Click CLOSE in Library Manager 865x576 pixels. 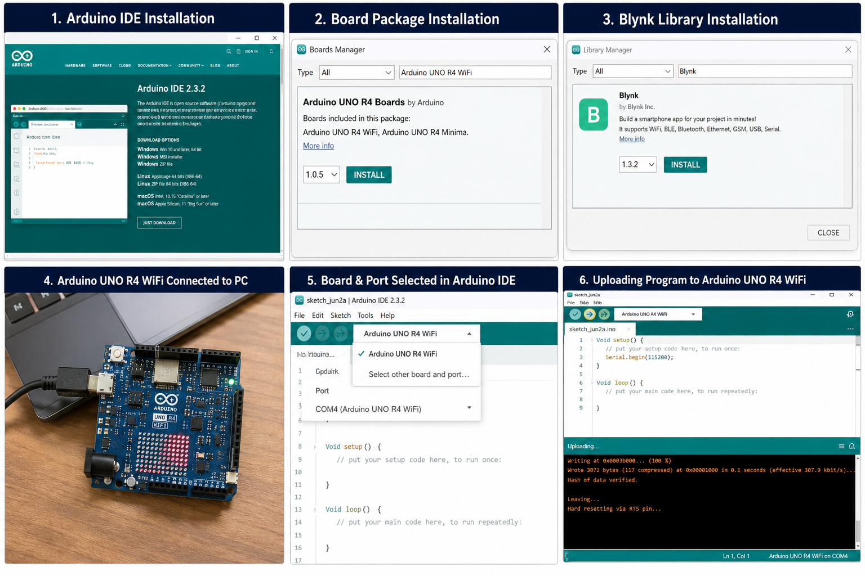click(x=828, y=233)
